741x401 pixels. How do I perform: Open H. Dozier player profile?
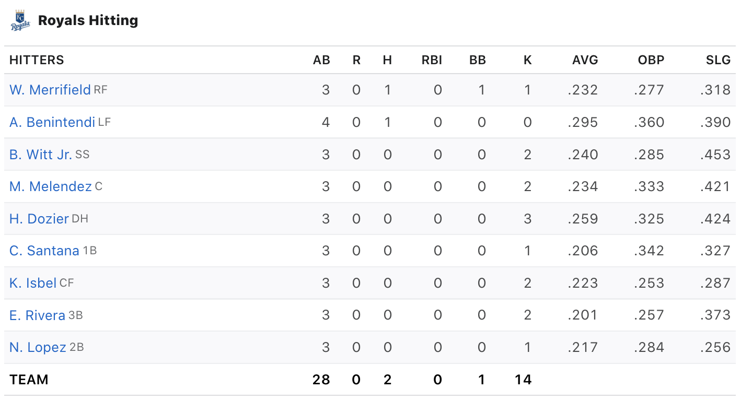point(39,219)
